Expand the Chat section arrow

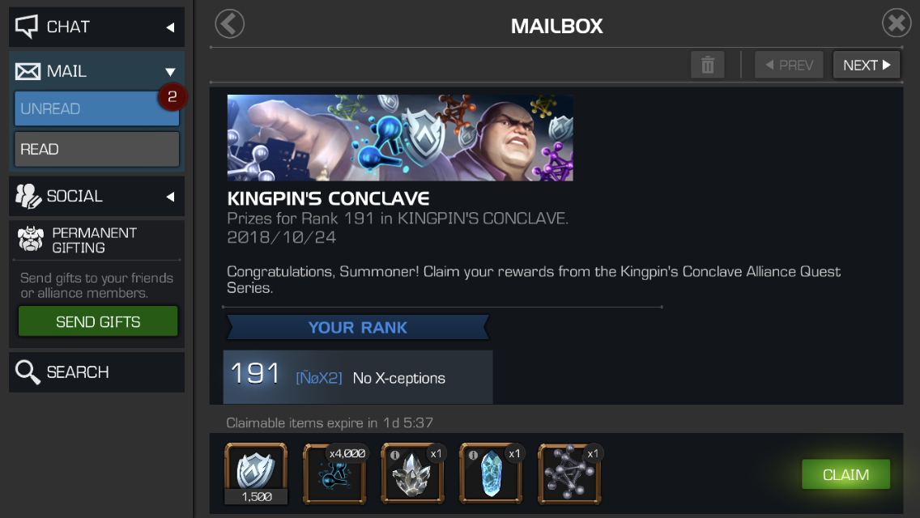(170, 27)
